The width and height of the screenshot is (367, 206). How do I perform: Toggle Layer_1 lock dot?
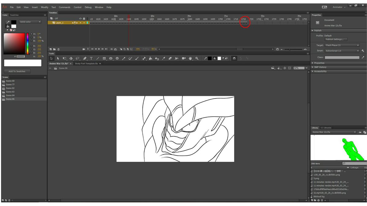click(84, 23)
